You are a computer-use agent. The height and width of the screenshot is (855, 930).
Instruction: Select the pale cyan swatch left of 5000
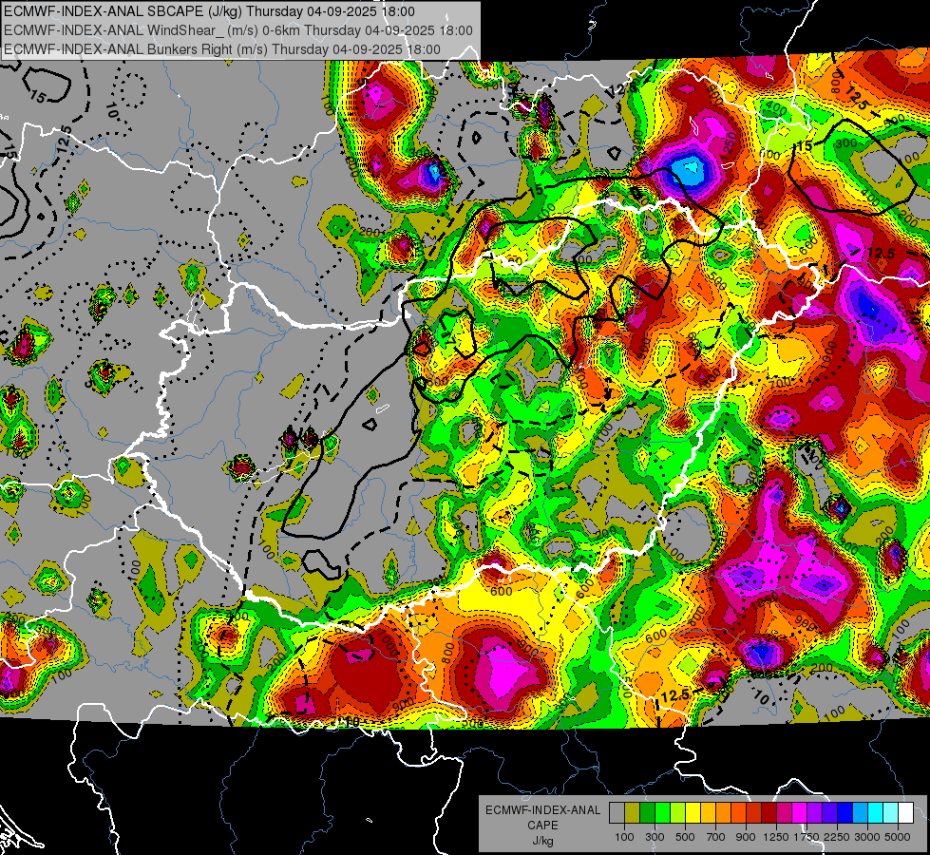[x=891, y=812]
